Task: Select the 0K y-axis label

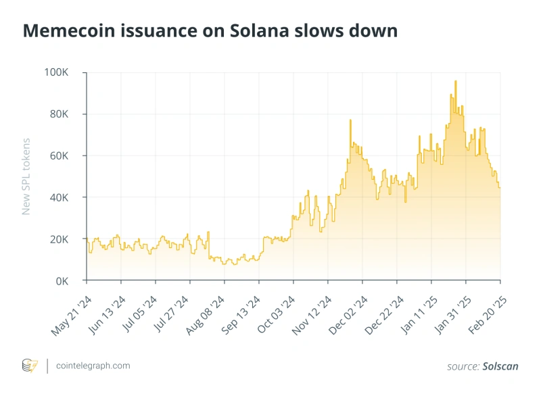Action: [62, 281]
